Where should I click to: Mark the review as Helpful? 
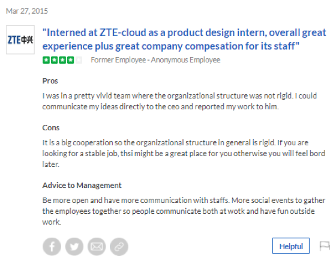[291, 246]
